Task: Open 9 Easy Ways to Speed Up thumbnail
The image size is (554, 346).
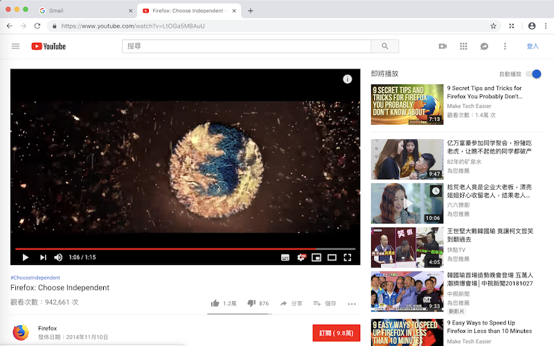Action: [407, 332]
